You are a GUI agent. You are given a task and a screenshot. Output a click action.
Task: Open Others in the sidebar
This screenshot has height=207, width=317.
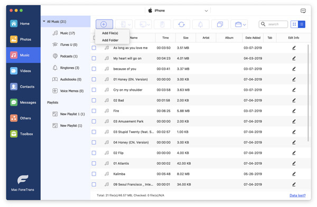[23, 118]
